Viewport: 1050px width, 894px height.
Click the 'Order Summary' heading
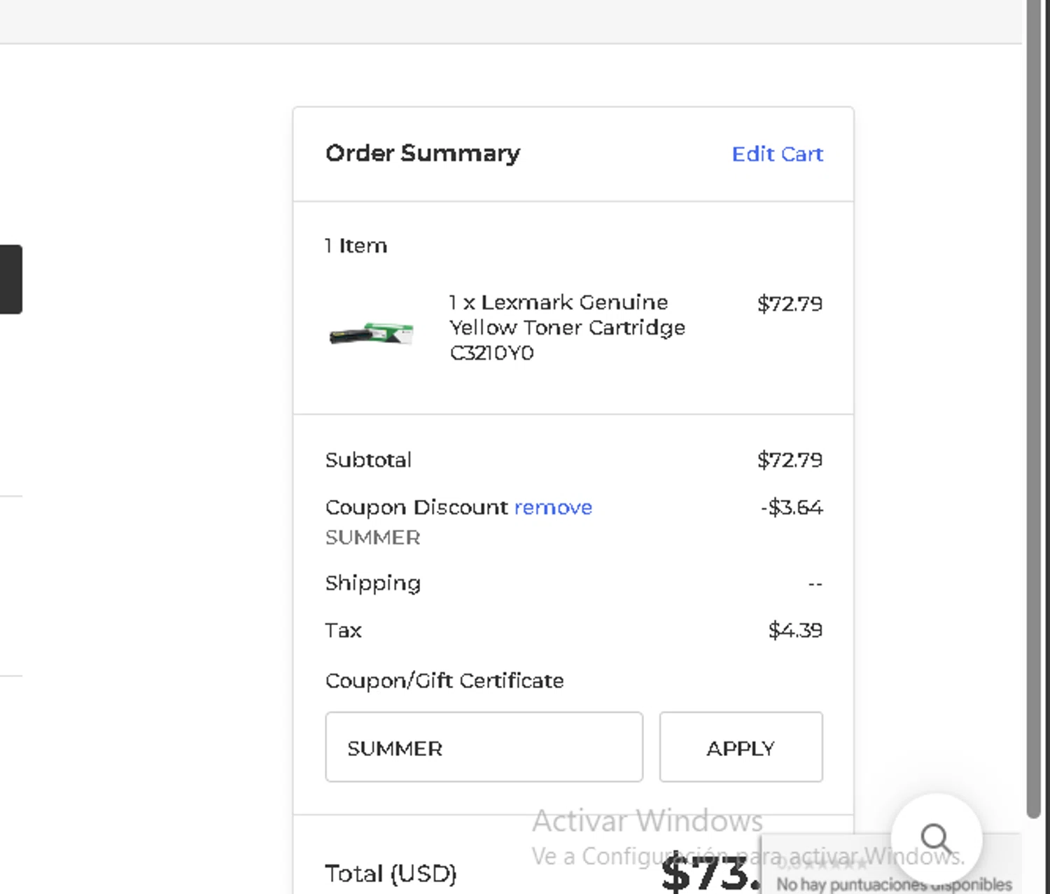pos(423,153)
